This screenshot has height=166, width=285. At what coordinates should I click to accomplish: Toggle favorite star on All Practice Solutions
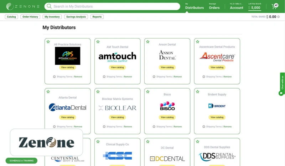click(48, 42)
